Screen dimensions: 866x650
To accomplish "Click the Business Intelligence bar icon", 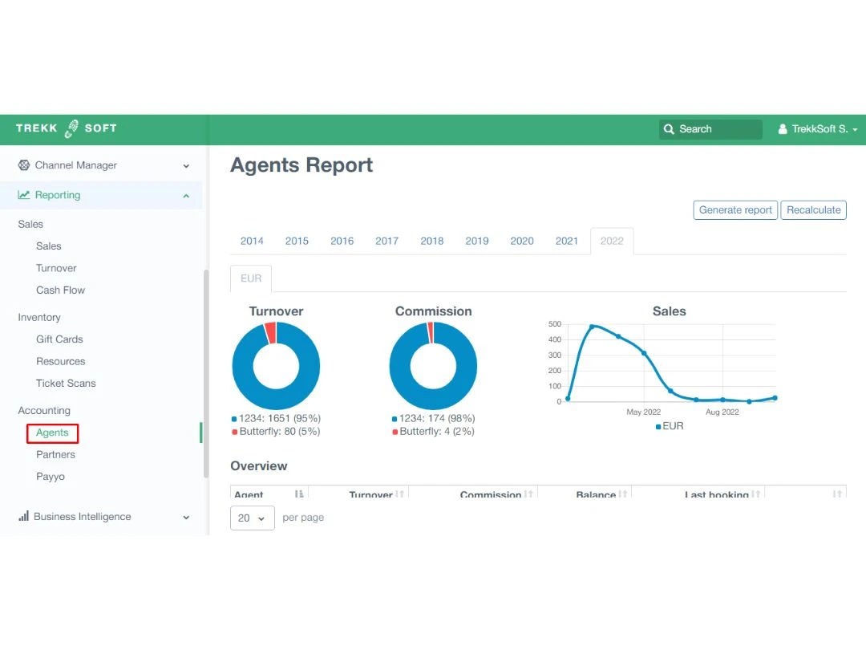I will 23,517.
